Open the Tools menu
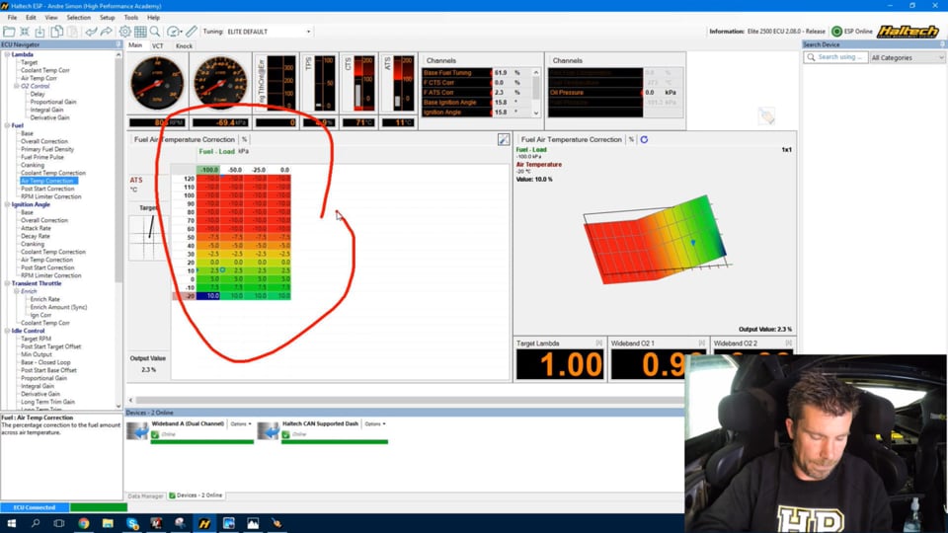The height and width of the screenshot is (533, 948). (x=131, y=18)
